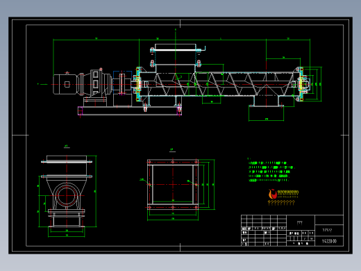This screenshot has width=361, height=271.
Task: Select the drawing number text Y422B00
Action: 329,241
